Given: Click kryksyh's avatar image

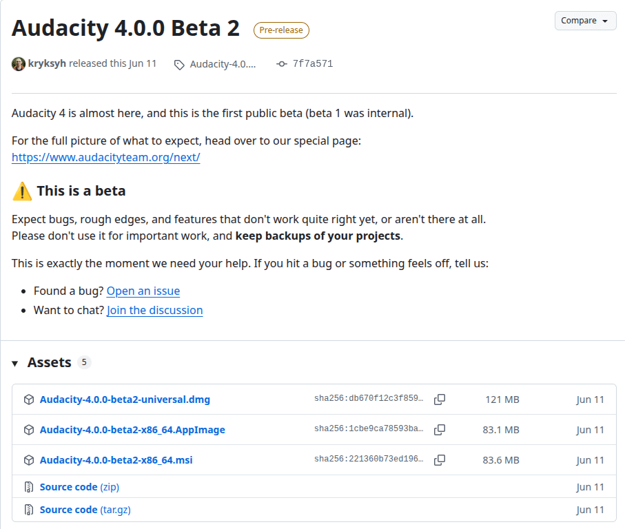Looking at the screenshot, I should coord(19,64).
